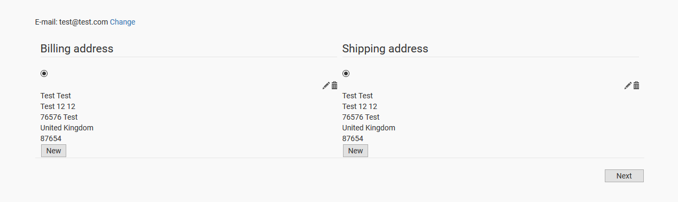Click the Test Test name under Billing address

click(56, 96)
